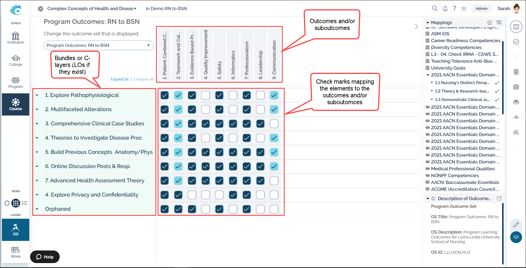
Task: Toggle the crossed-out map icon in Mappings
Action: [499, 22]
